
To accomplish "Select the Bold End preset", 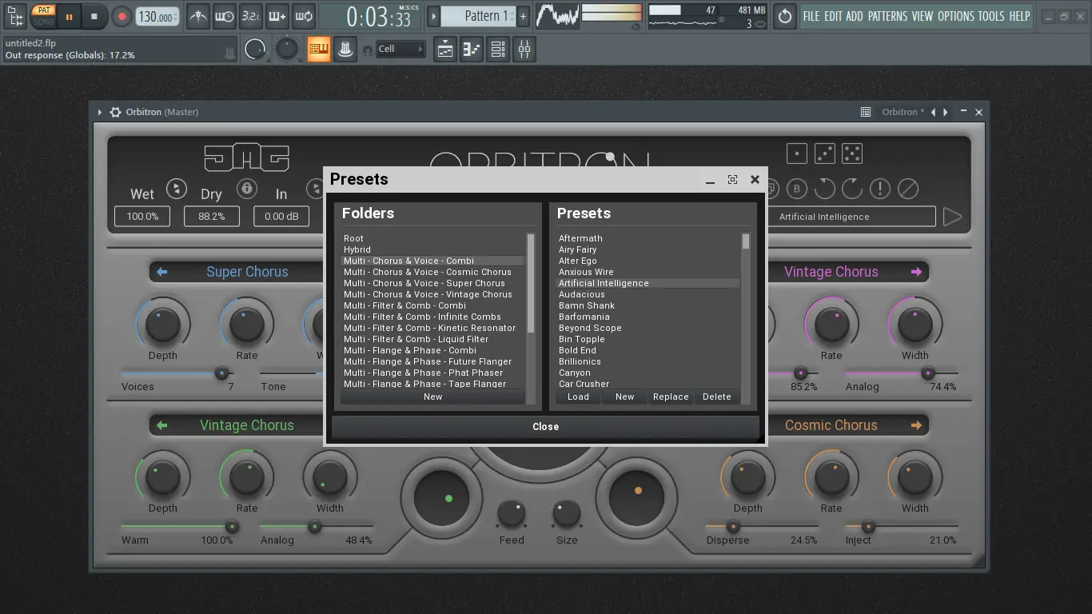I will [577, 350].
